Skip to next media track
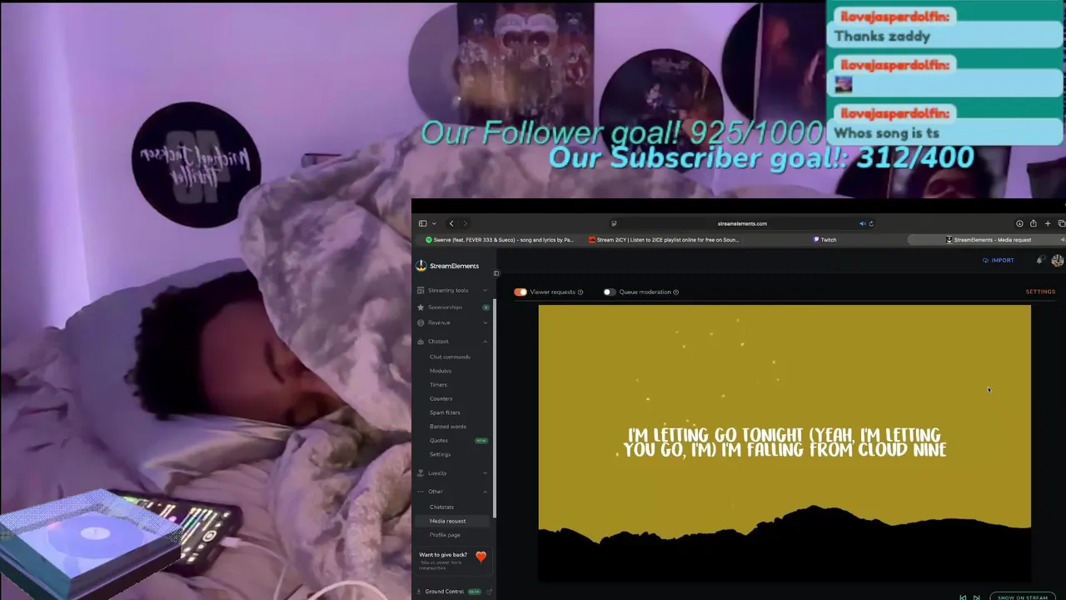 point(976,597)
